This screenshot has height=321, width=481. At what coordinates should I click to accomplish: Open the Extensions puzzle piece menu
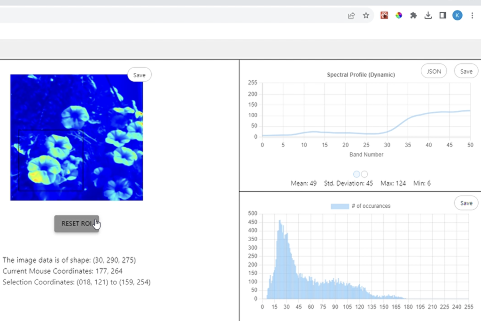[x=413, y=16]
